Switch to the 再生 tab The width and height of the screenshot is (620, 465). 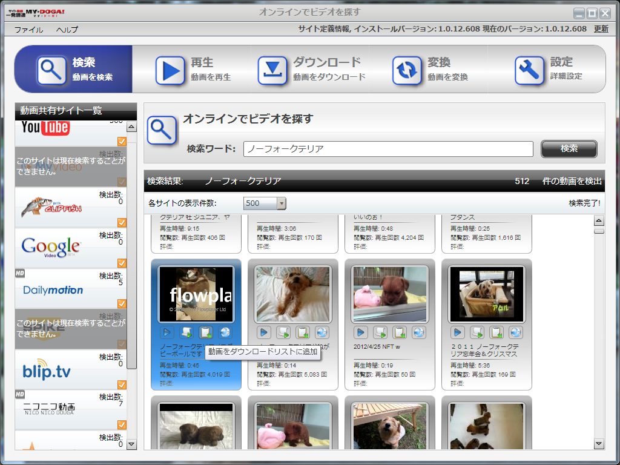pyautogui.click(x=192, y=69)
